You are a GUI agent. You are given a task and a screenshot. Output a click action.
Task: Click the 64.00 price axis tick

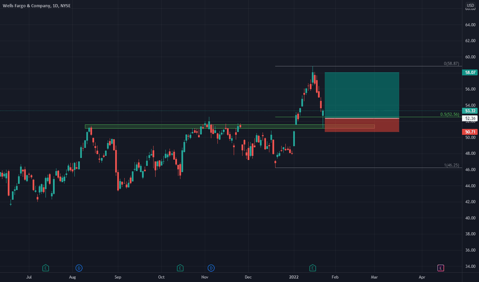tap(470, 25)
